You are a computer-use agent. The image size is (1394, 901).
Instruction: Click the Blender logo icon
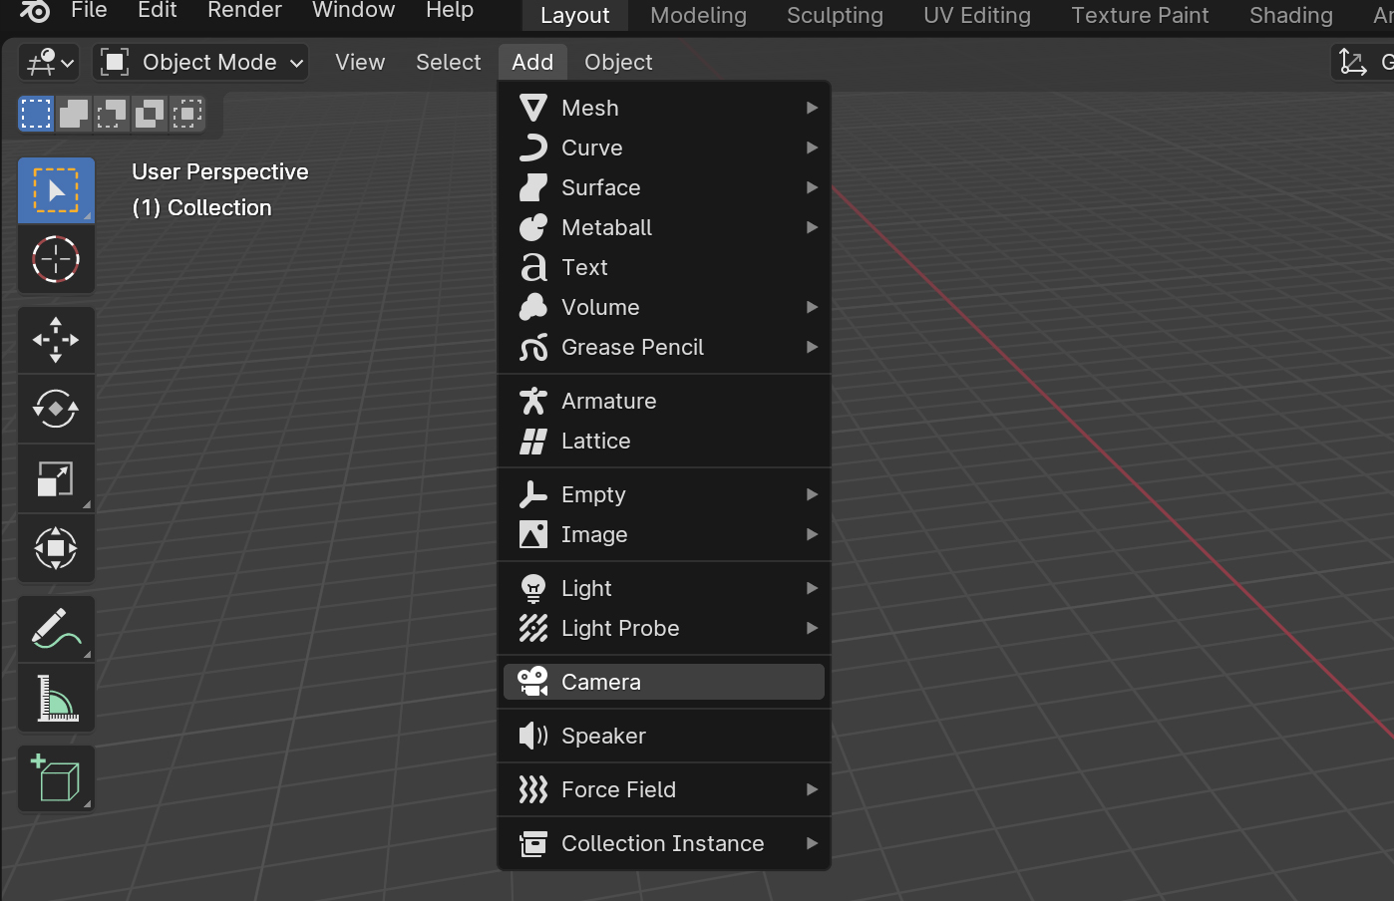click(x=35, y=11)
